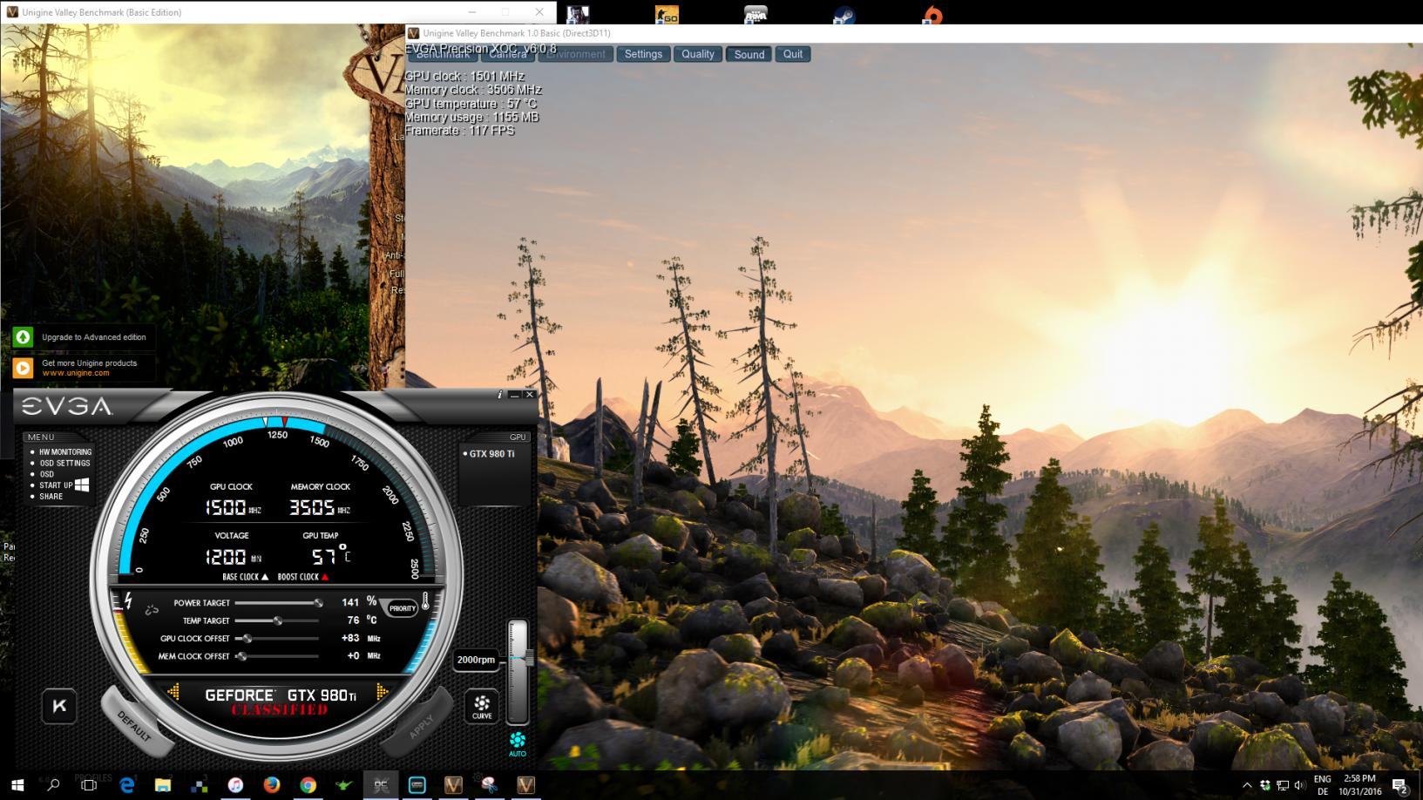This screenshot has width=1423, height=800.
Task: Click the EVGA OC Scanner taskbar icon
Action: (381, 785)
